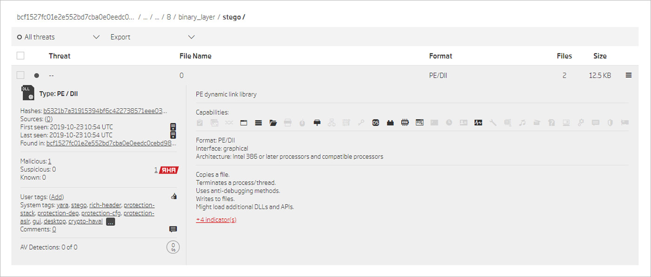
Task: Open the All threats dropdown
Action: [x=58, y=37]
